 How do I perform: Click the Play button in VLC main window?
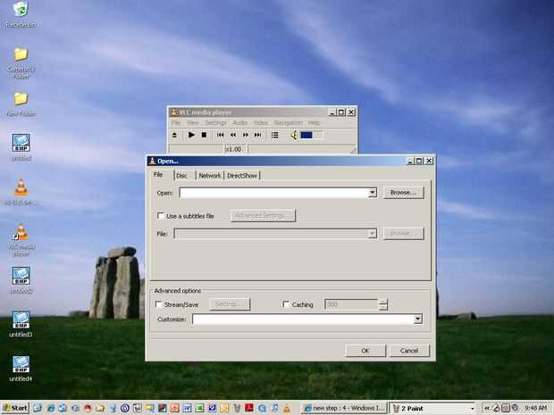click(x=191, y=135)
